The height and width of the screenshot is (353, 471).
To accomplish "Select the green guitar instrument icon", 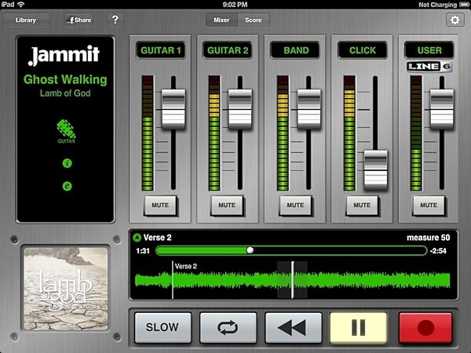I will [67, 131].
